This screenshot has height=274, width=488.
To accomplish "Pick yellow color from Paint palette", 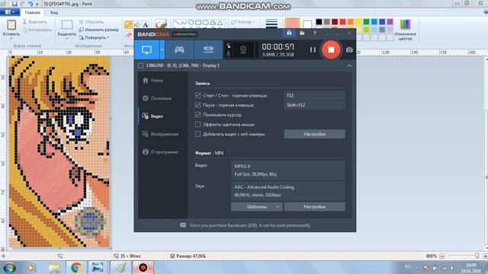I will coord(358,22).
